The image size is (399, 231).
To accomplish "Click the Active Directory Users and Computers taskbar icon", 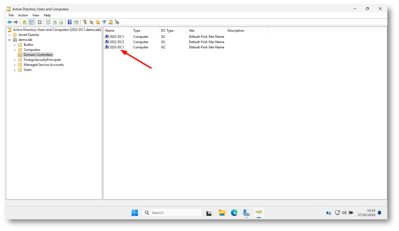I will [x=259, y=213].
